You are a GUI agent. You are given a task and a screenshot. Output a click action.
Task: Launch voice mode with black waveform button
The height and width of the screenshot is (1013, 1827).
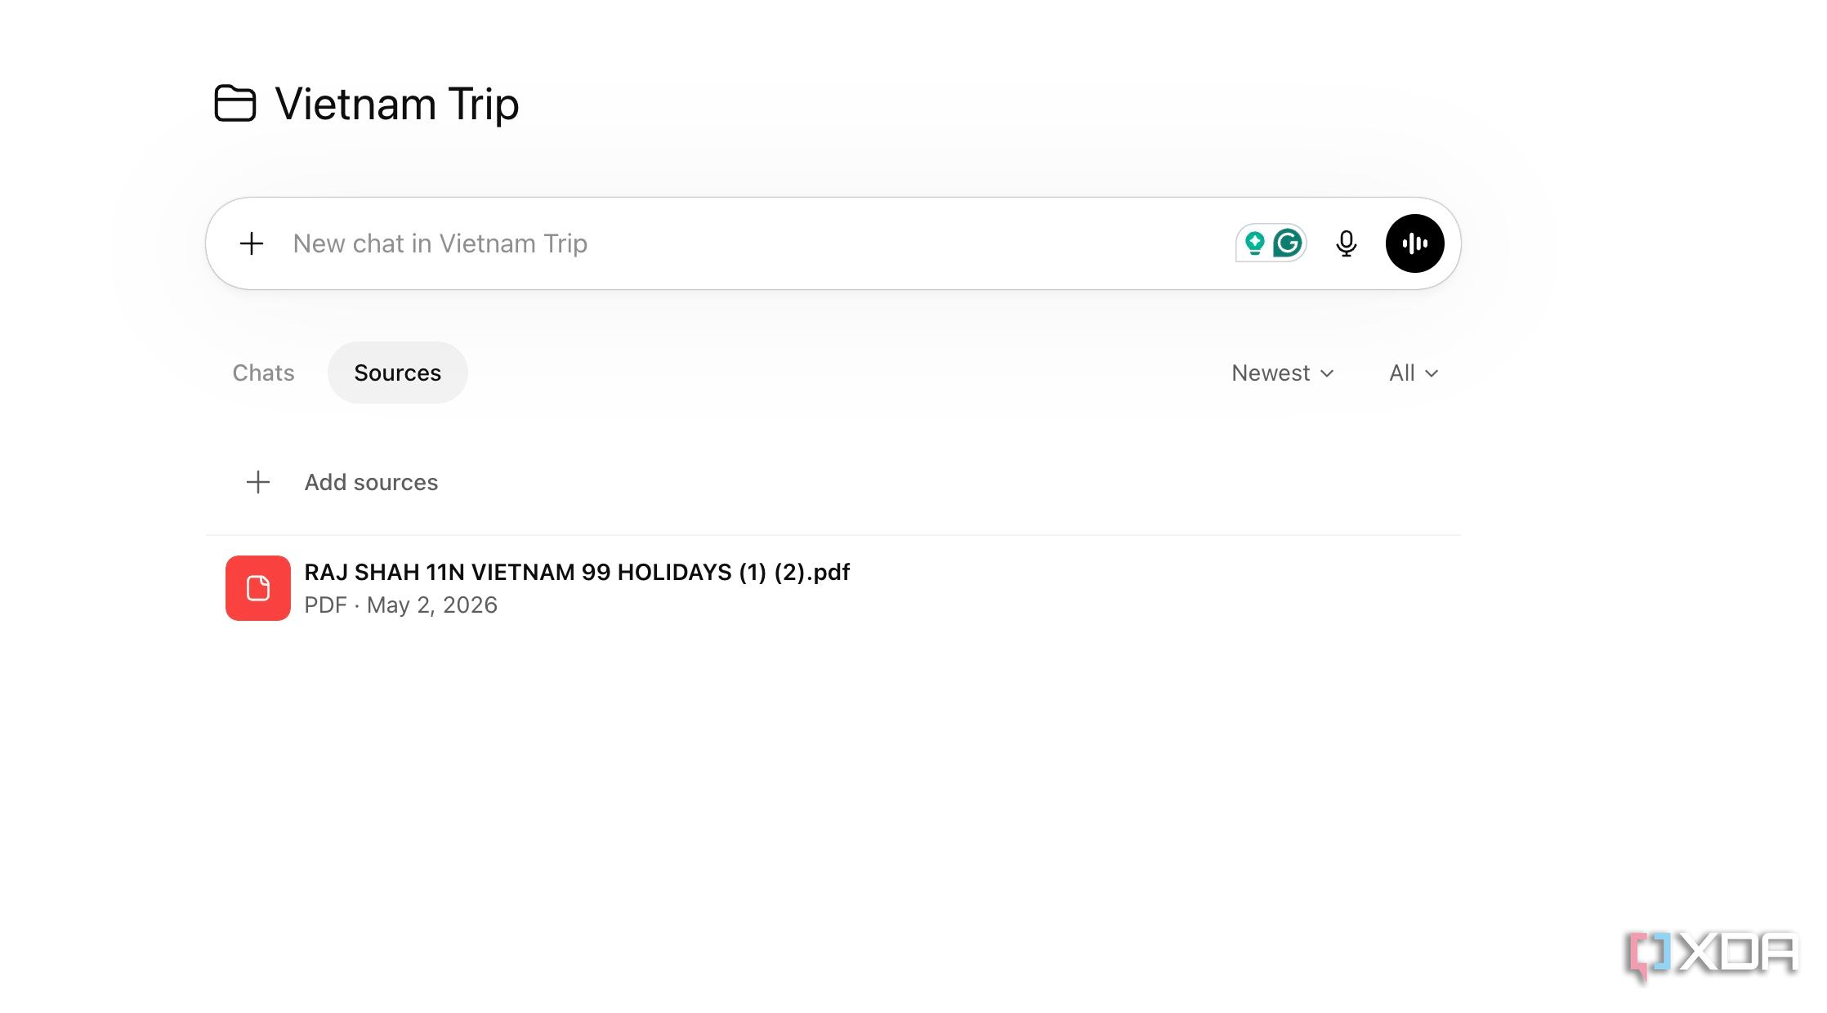(x=1415, y=243)
